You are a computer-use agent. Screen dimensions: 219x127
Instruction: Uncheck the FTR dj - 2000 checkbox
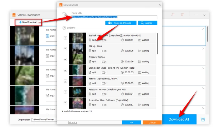pos(65,49)
